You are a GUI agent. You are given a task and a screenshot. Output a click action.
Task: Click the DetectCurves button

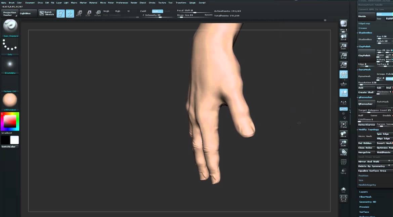[366, 125]
